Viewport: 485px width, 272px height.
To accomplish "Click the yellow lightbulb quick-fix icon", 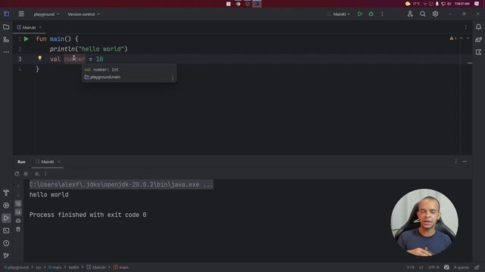I will pyautogui.click(x=39, y=58).
